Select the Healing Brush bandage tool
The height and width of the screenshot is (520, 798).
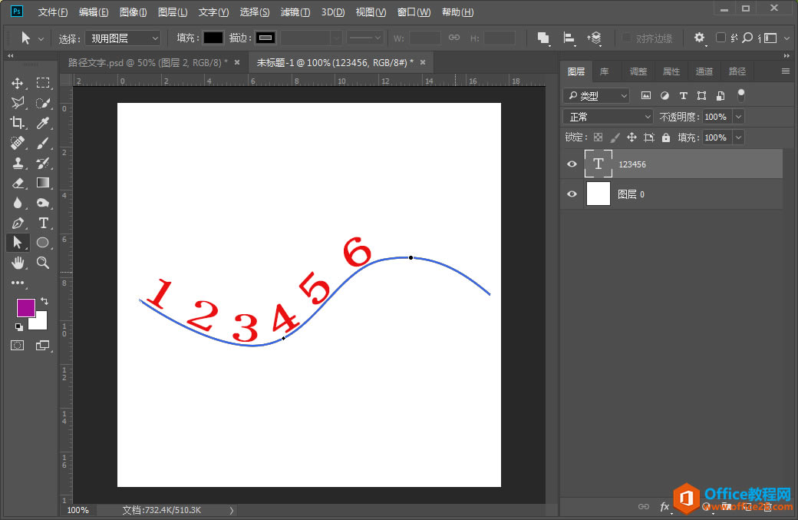[18, 143]
